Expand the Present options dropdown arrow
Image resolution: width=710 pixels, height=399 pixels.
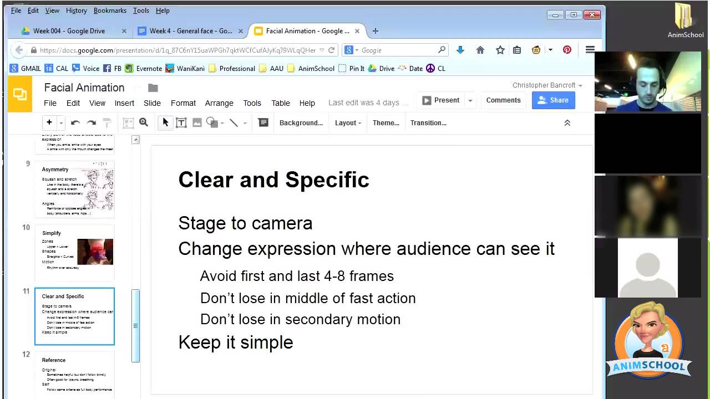tap(470, 100)
